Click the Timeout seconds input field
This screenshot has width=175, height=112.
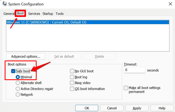(x=134, y=70)
